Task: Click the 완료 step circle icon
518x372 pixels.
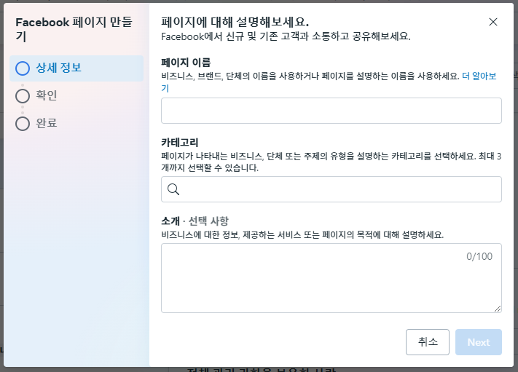Action: click(x=23, y=124)
